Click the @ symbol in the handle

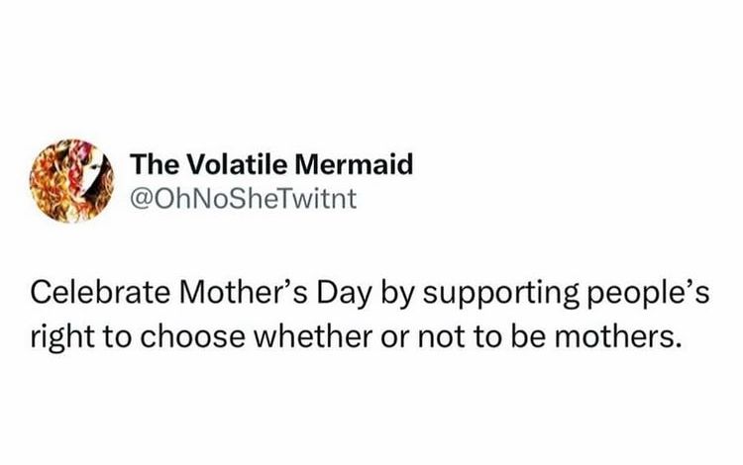point(140,200)
